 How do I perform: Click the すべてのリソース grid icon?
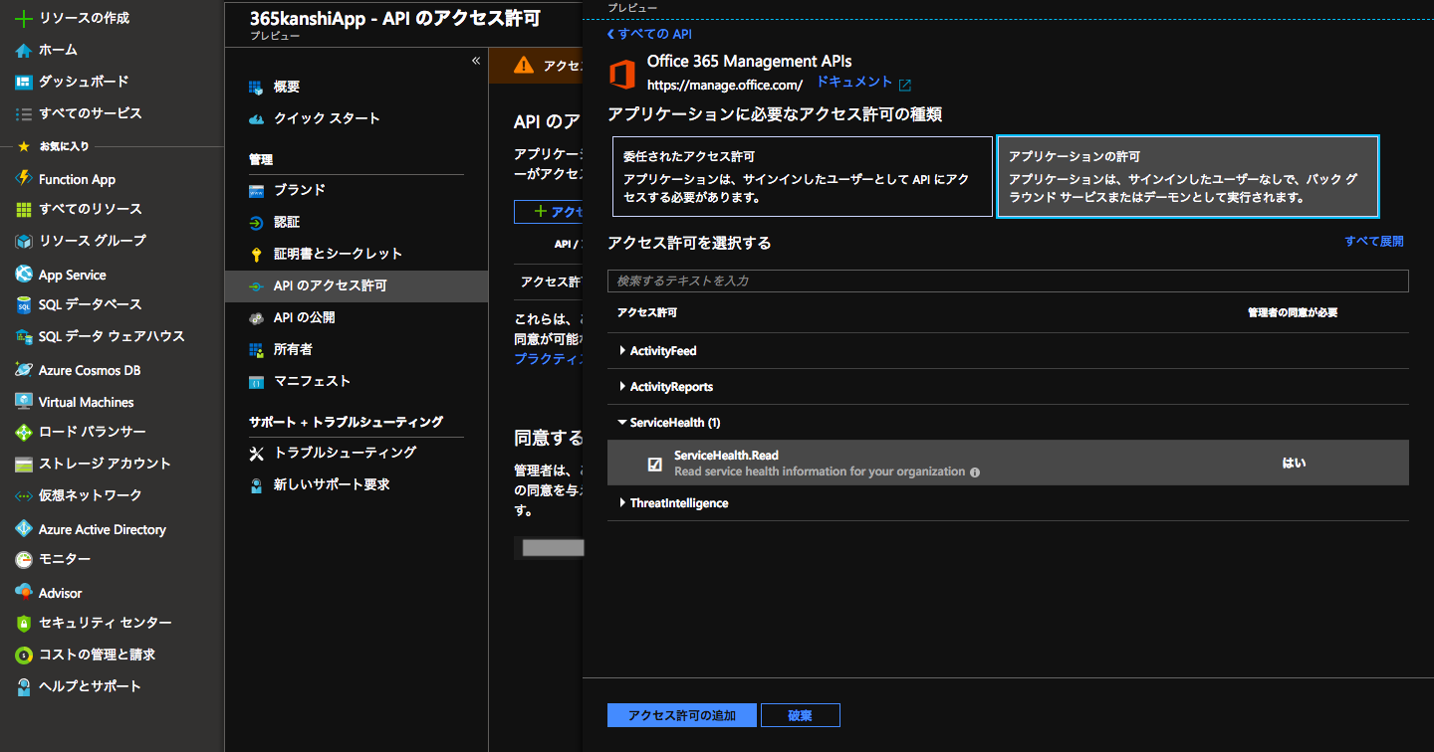pos(24,210)
